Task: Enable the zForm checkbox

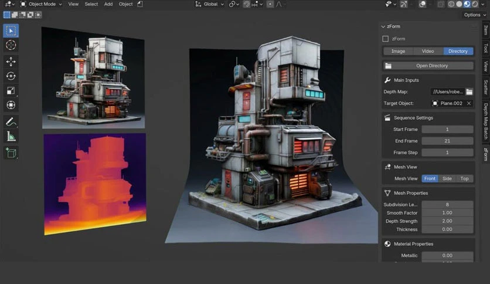Action: click(x=385, y=39)
